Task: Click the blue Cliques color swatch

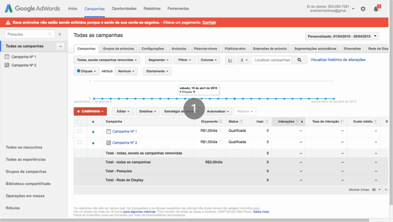Action: click(78, 71)
